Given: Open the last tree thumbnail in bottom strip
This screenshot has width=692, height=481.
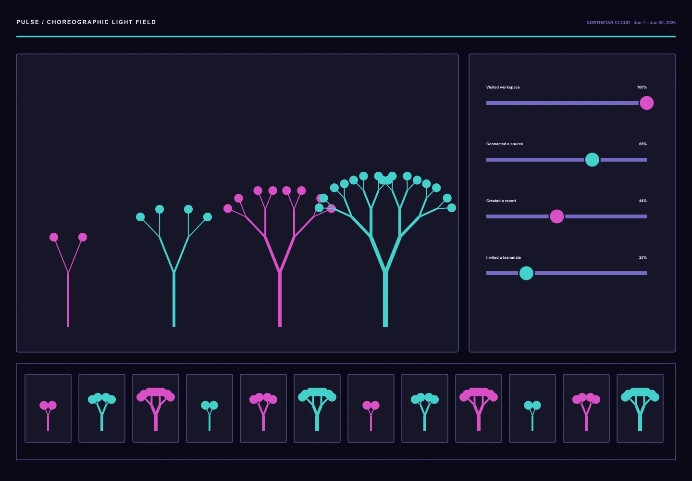Looking at the screenshot, I should [x=640, y=408].
